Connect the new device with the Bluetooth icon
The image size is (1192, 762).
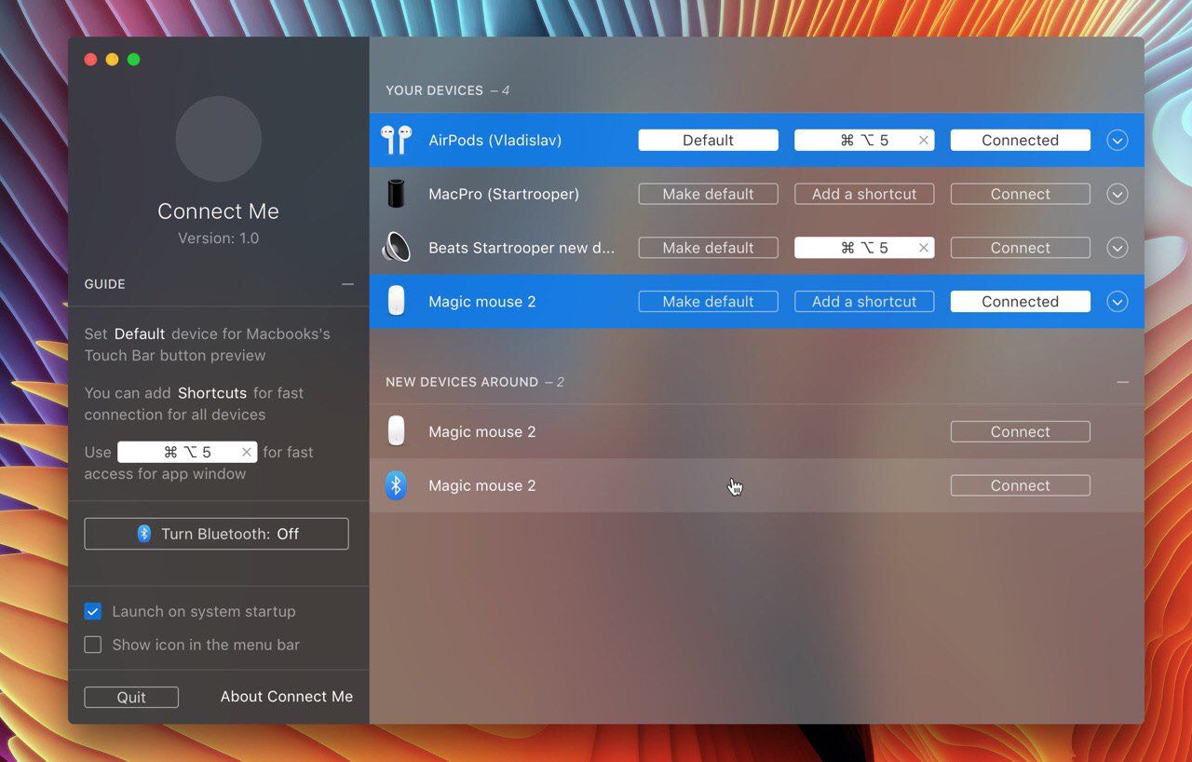tap(1020, 485)
